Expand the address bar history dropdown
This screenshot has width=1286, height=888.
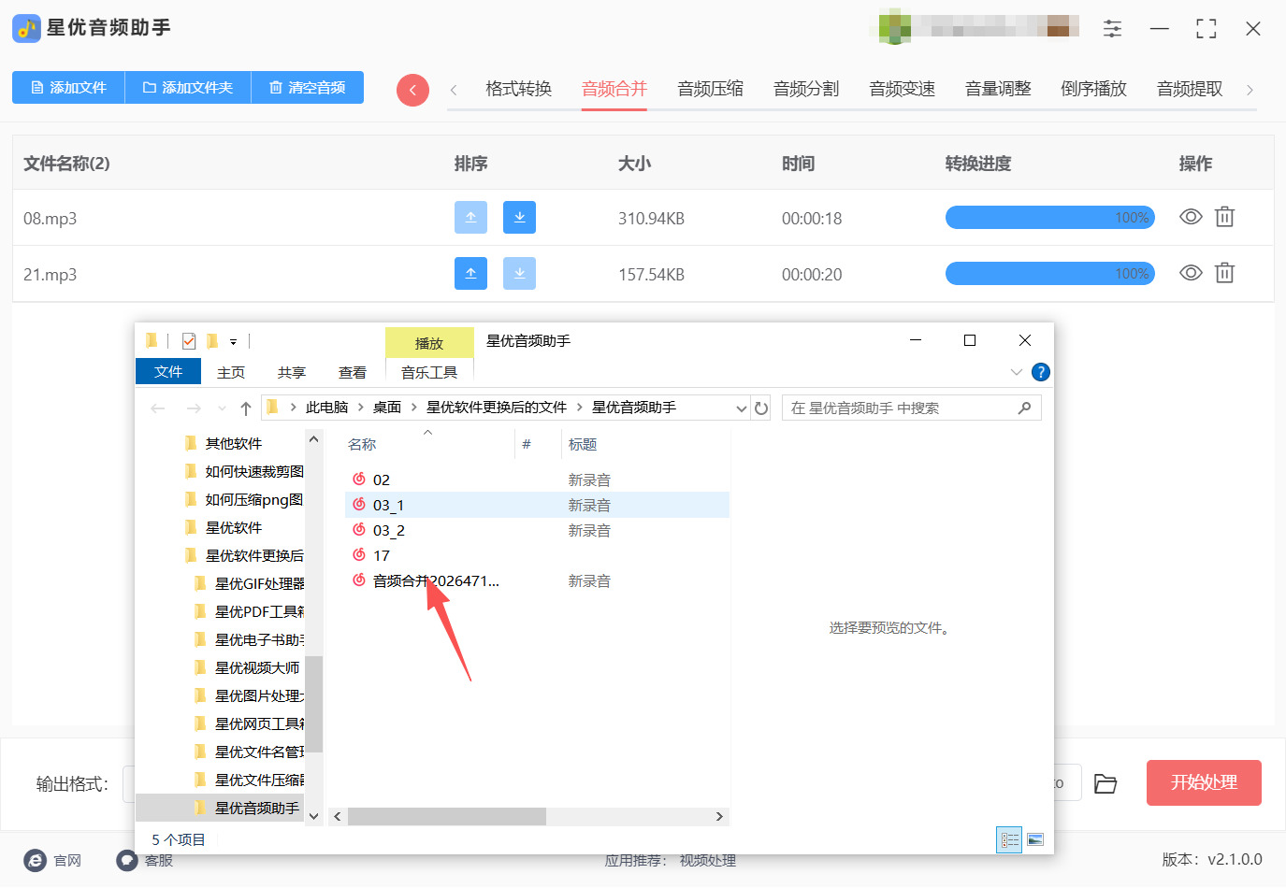click(x=742, y=408)
